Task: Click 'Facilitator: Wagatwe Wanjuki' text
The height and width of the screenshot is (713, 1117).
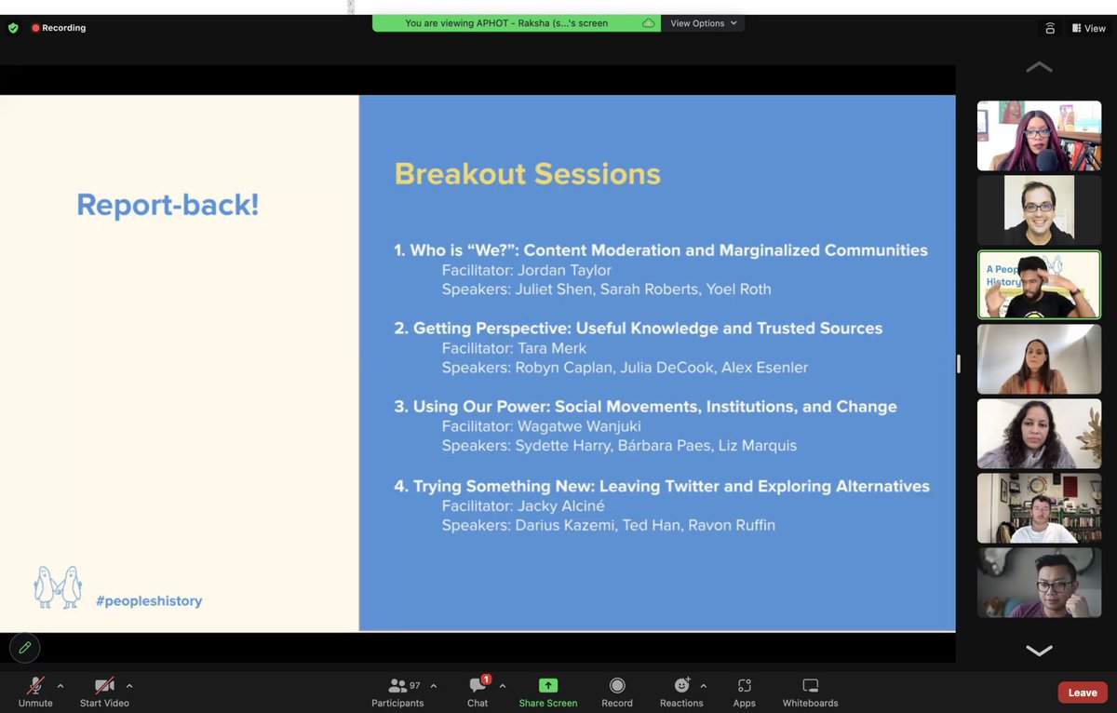Action: [542, 426]
